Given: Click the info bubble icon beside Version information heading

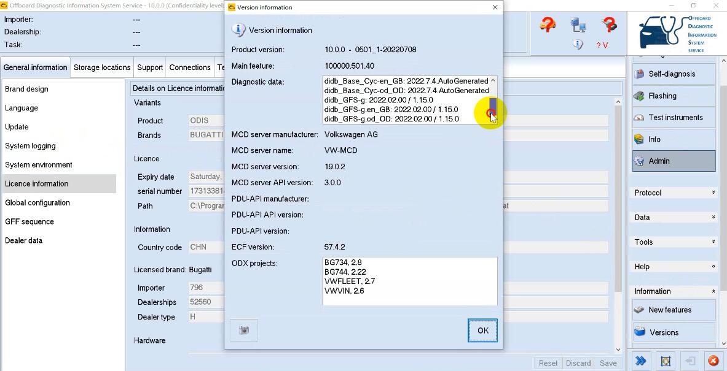Looking at the screenshot, I should 238,30.
